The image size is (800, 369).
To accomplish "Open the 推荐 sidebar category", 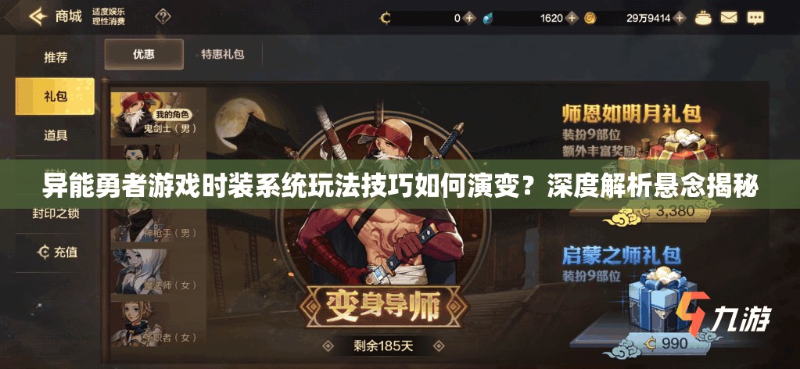I will 55,57.
